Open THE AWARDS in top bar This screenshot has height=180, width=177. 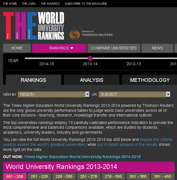[x=50, y=4]
